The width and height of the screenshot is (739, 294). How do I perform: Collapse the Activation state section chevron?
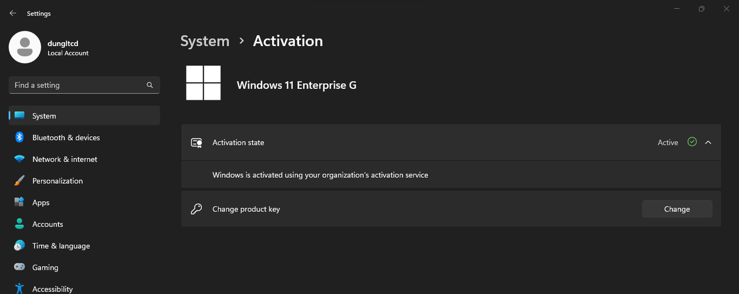708,143
